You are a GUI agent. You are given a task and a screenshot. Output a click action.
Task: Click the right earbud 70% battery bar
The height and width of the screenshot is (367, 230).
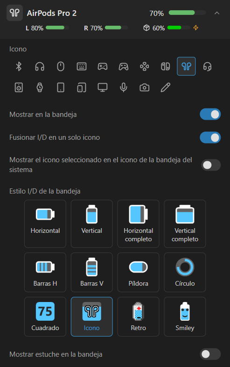116,28
